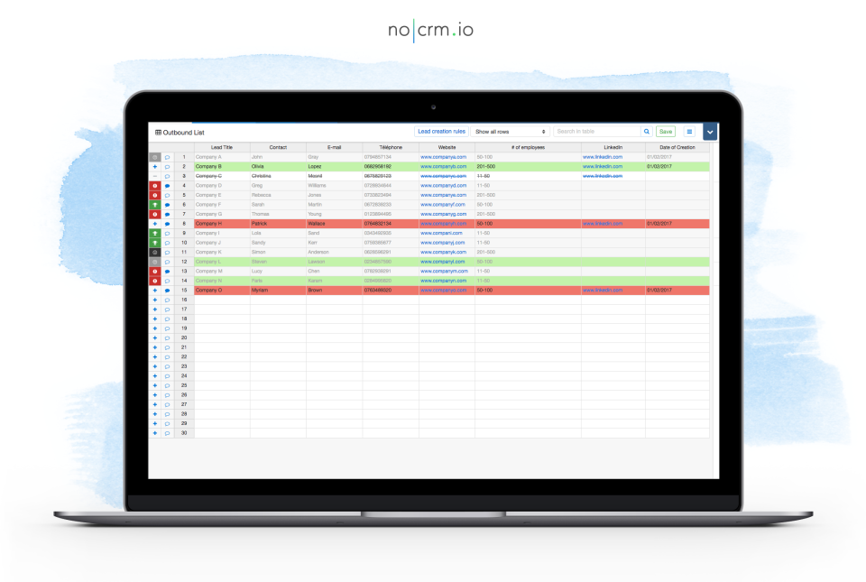Click the gray gear icon on Company A's row

pos(154,156)
